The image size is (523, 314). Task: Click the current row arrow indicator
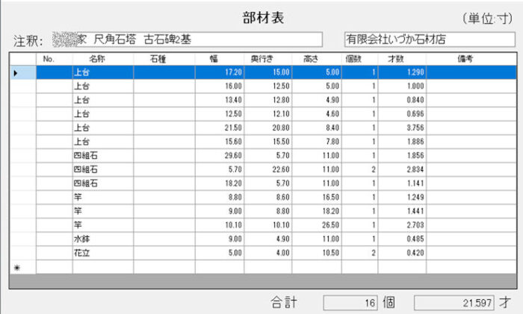(16, 72)
